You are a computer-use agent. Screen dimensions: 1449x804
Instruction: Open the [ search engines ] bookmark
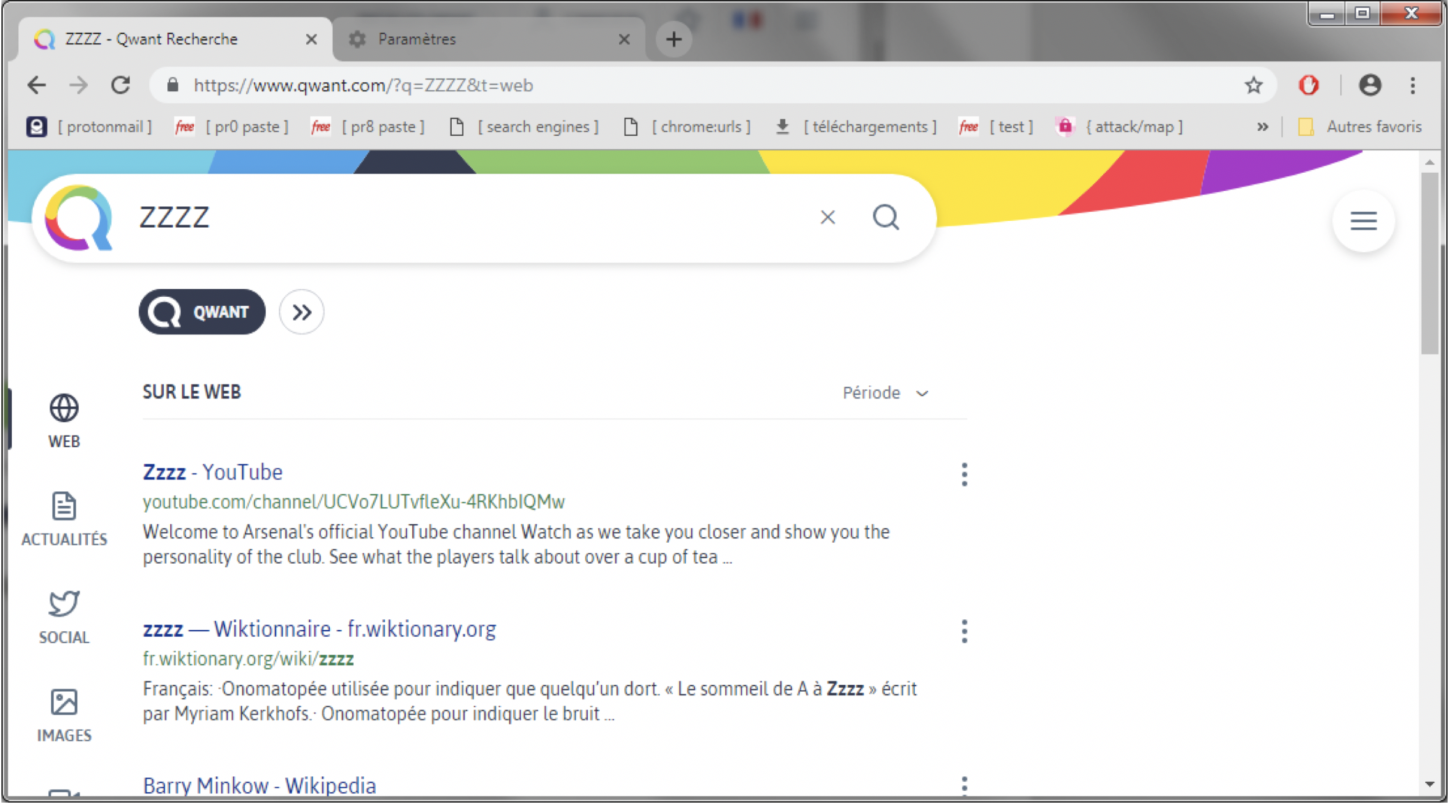click(524, 126)
